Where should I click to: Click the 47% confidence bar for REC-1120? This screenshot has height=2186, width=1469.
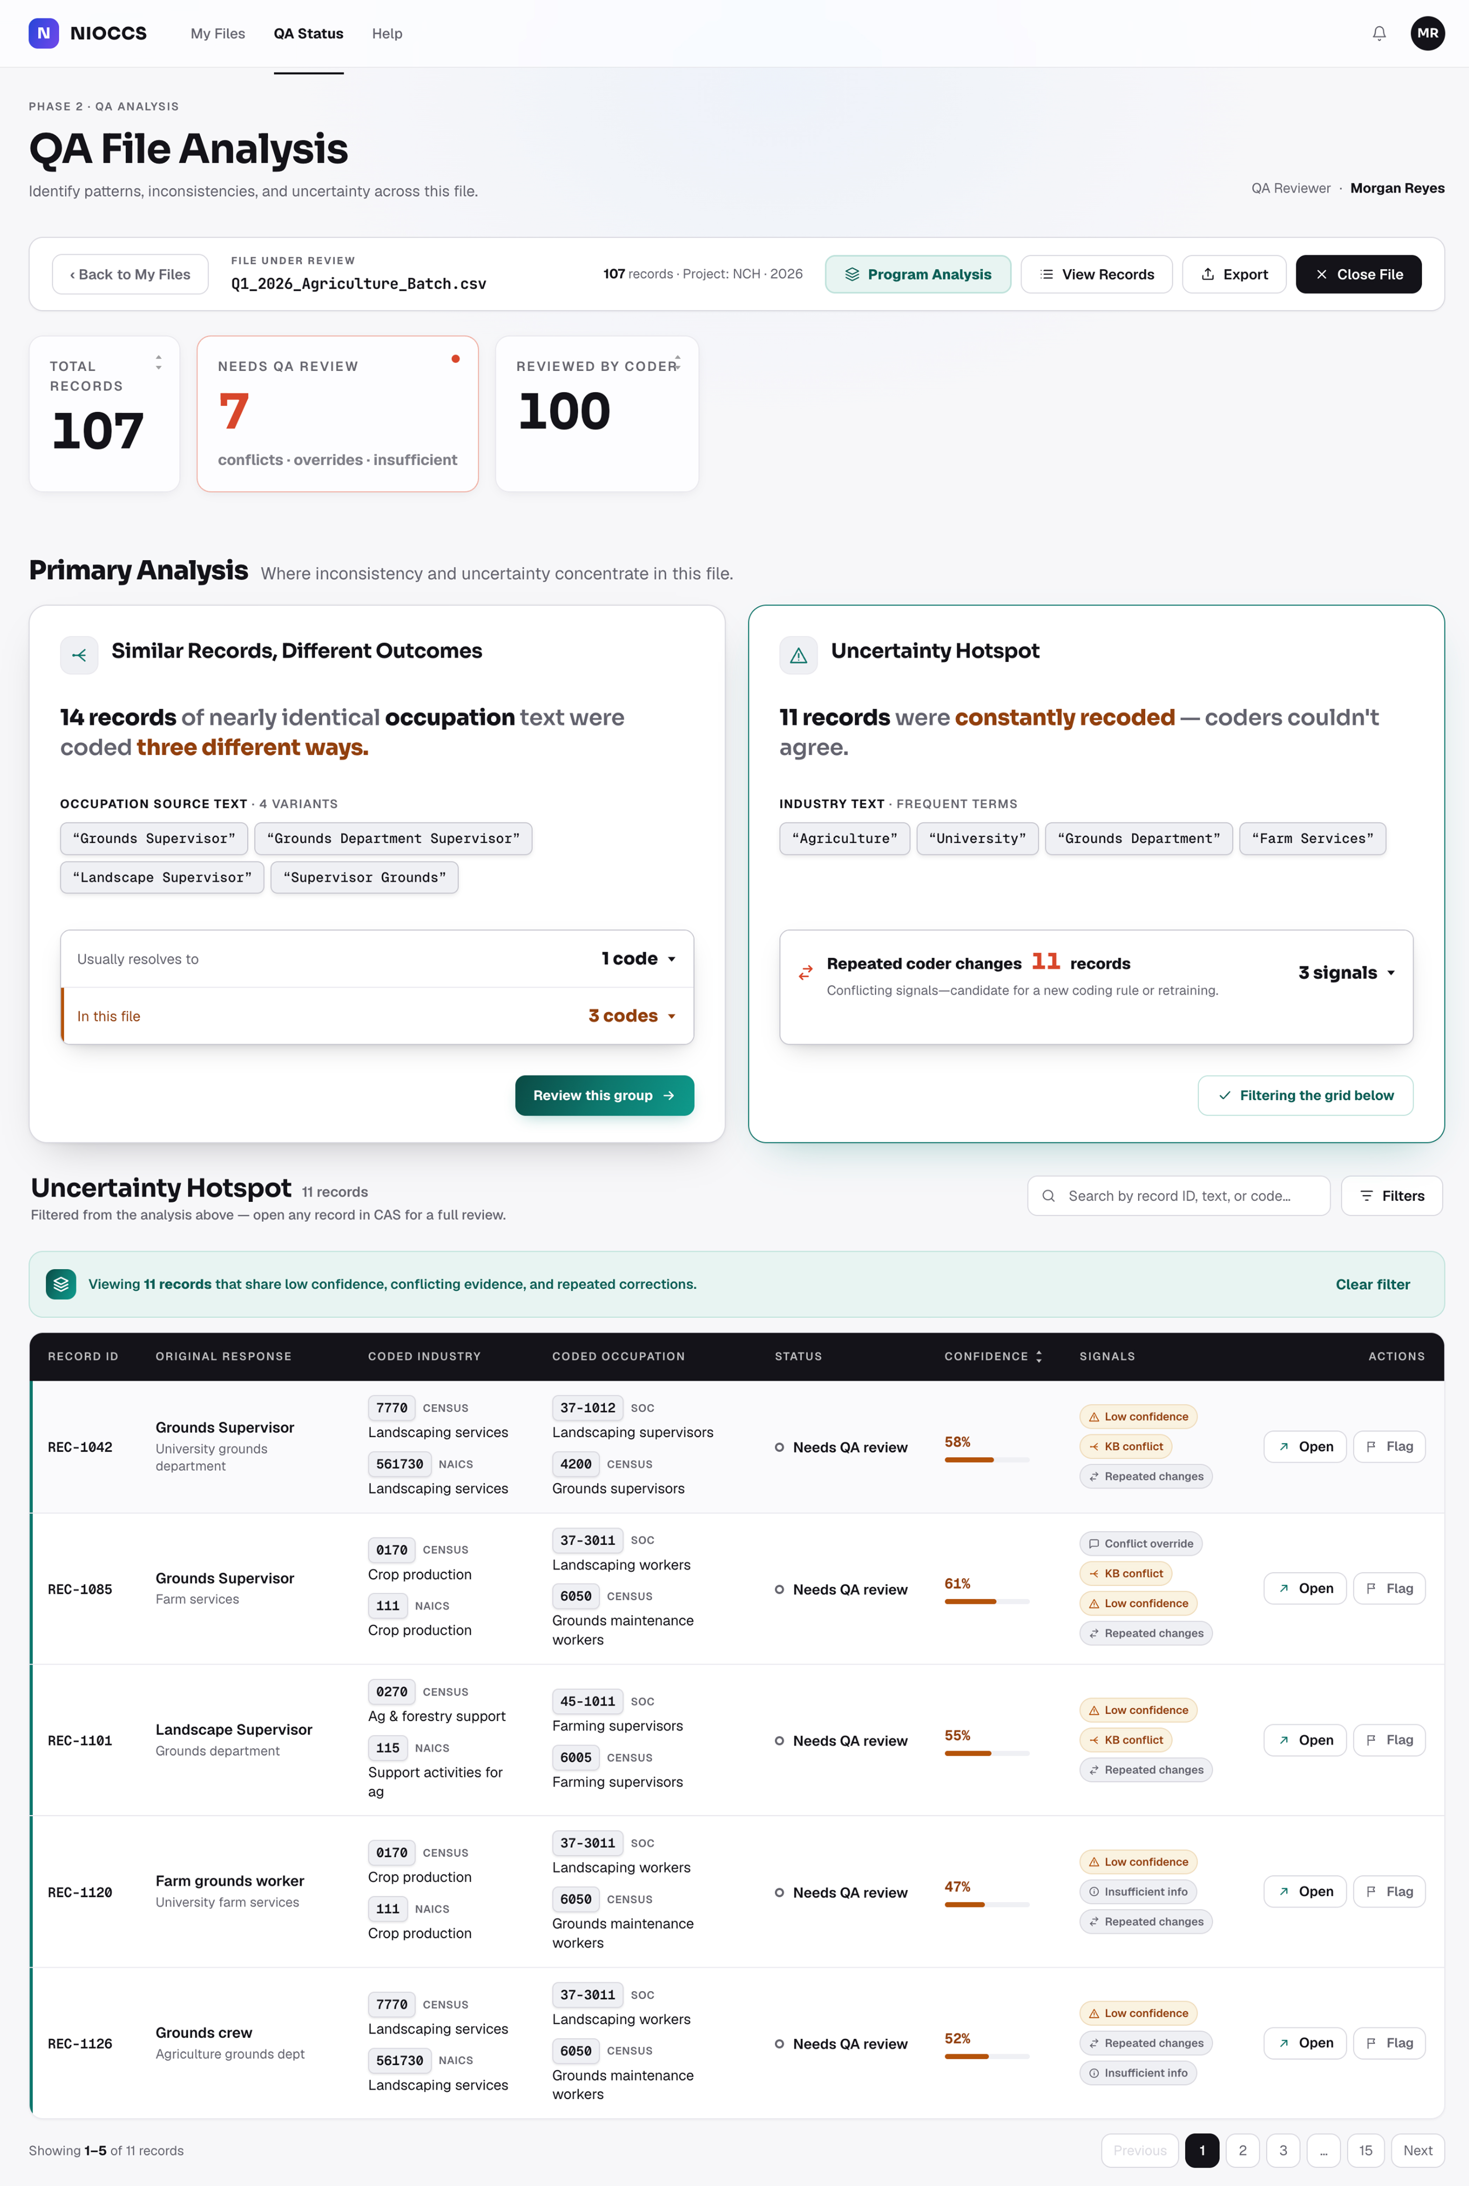[x=987, y=1905]
